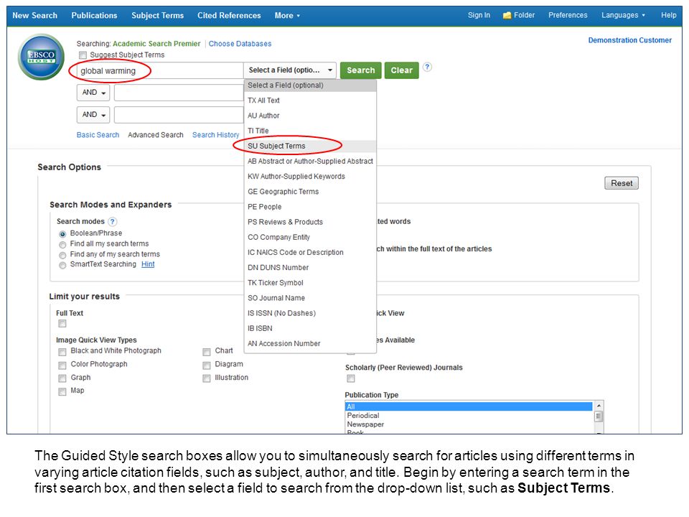Choose PS Reviews & Products field

(x=310, y=222)
